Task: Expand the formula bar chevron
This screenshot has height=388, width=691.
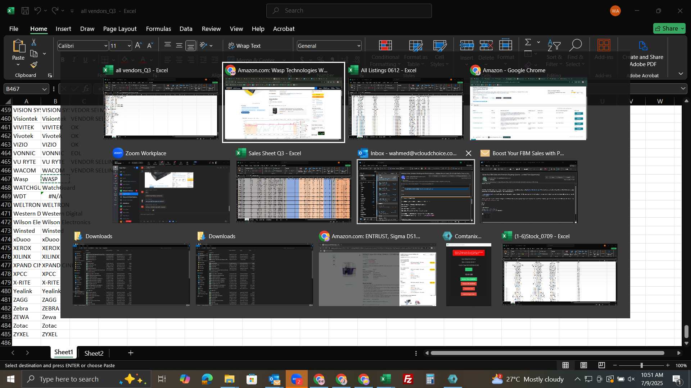Action: 683,88
